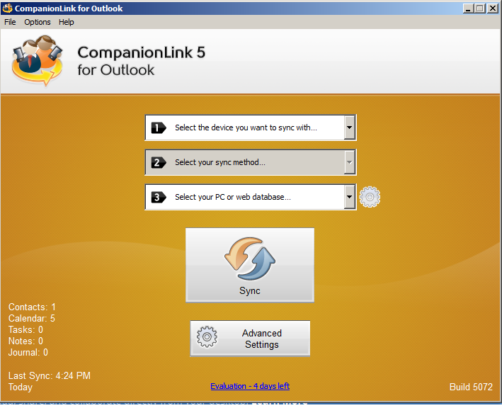Screen dimensions: 502x408
Task: Click the 'Calendar: 5' count
Action: click(x=32, y=318)
